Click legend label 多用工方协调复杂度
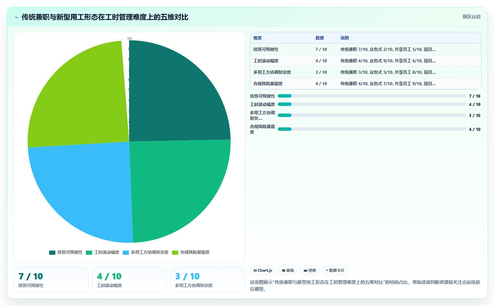The width and height of the screenshot is (495, 306). tap(150, 252)
